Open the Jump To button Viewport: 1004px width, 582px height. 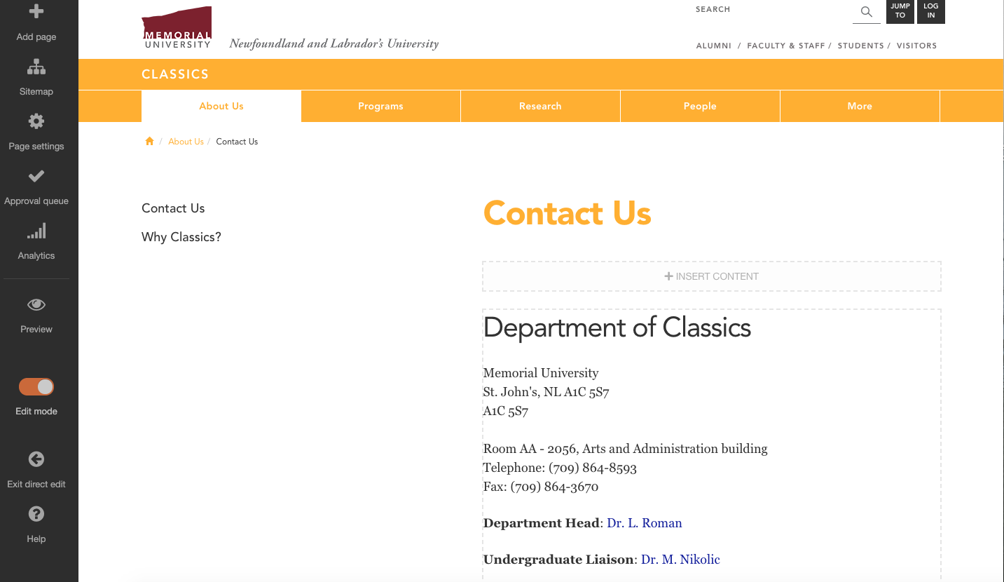[x=900, y=11]
